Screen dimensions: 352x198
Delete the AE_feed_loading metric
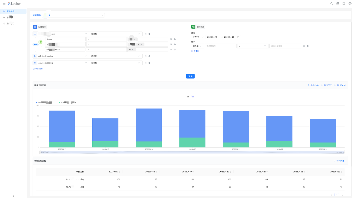point(149,63)
